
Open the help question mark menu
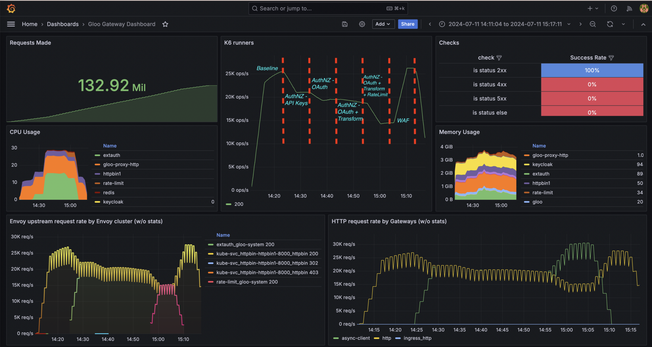pyautogui.click(x=614, y=9)
